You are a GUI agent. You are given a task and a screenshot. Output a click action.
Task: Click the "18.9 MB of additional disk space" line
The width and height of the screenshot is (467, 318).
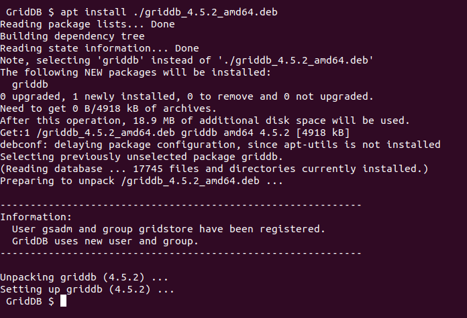[x=205, y=121]
